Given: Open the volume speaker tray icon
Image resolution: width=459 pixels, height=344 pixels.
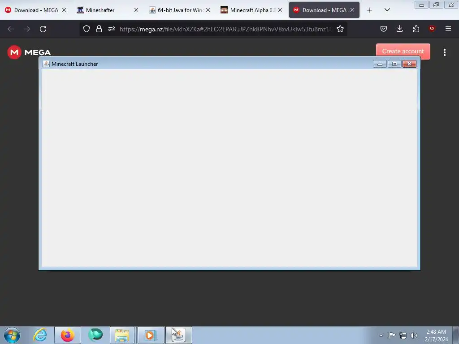Looking at the screenshot, I should click(x=414, y=335).
